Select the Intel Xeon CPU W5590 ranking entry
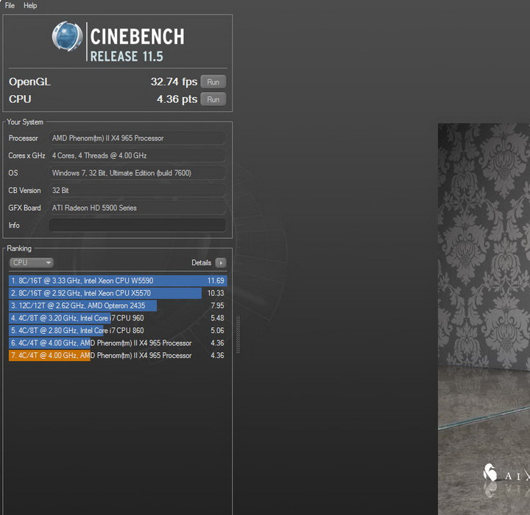This screenshot has height=515, width=530. coord(118,281)
